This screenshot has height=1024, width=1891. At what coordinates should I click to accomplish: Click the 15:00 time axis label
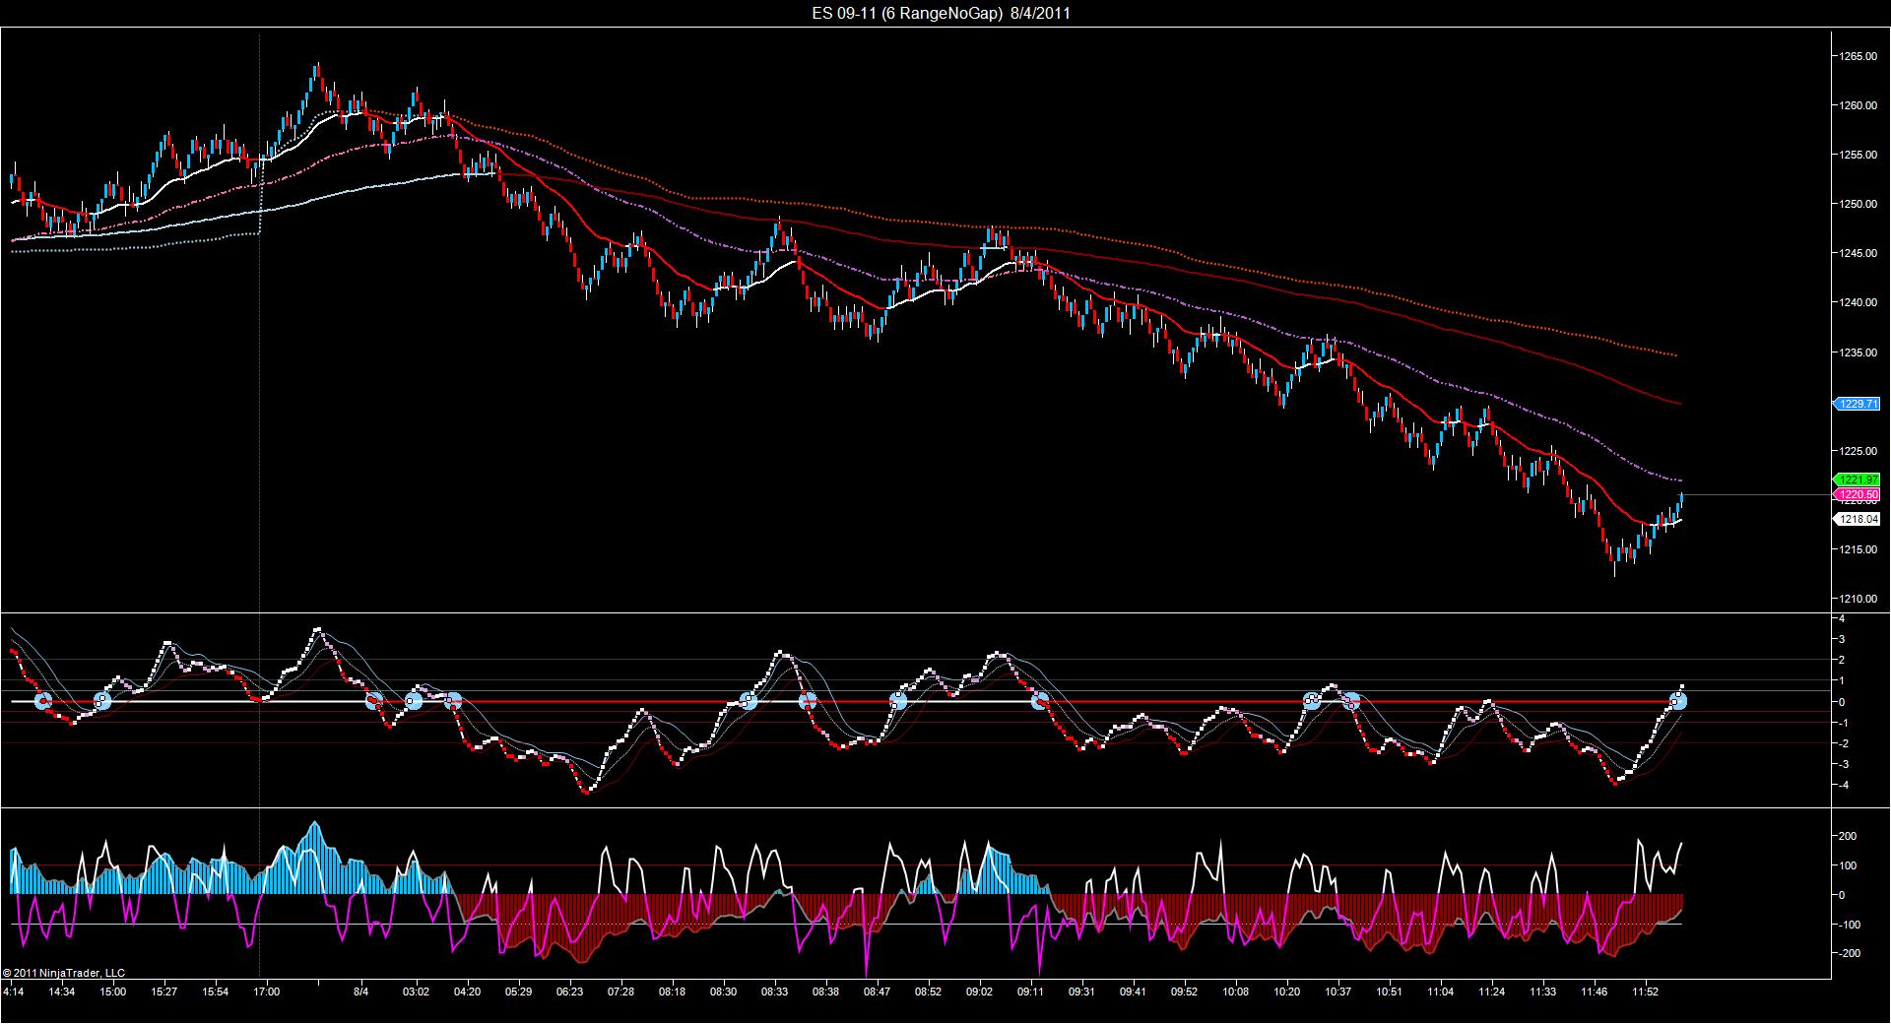click(x=112, y=992)
